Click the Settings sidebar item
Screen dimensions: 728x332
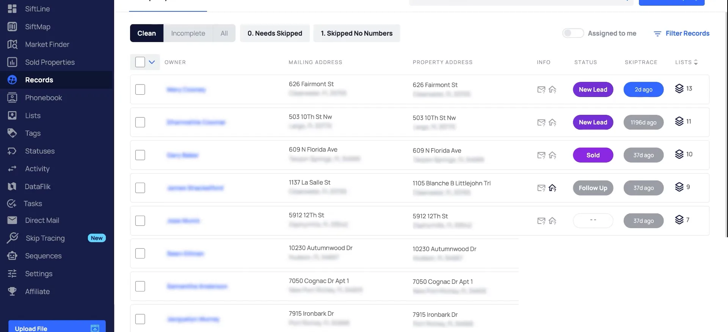39,274
